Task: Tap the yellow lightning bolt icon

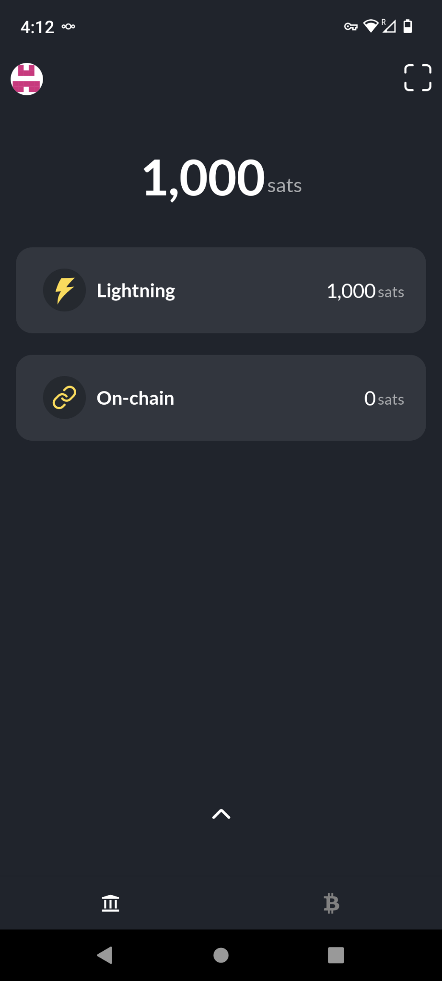Action: pyautogui.click(x=65, y=290)
